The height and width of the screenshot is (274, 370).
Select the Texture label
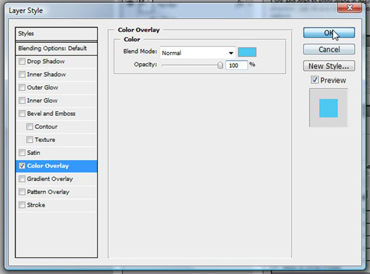tap(45, 140)
